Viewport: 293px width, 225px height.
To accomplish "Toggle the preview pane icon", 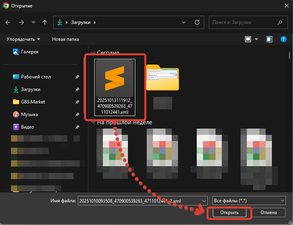I will (270, 39).
